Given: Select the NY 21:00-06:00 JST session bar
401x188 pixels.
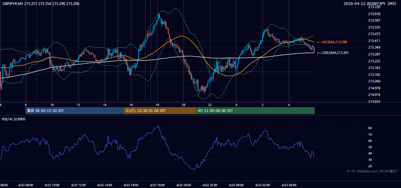Looking at the screenshot, I should pyautogui.click(x=255, y=111).
